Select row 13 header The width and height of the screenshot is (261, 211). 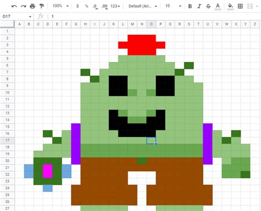pyautogui.click(x=7, y=113)
